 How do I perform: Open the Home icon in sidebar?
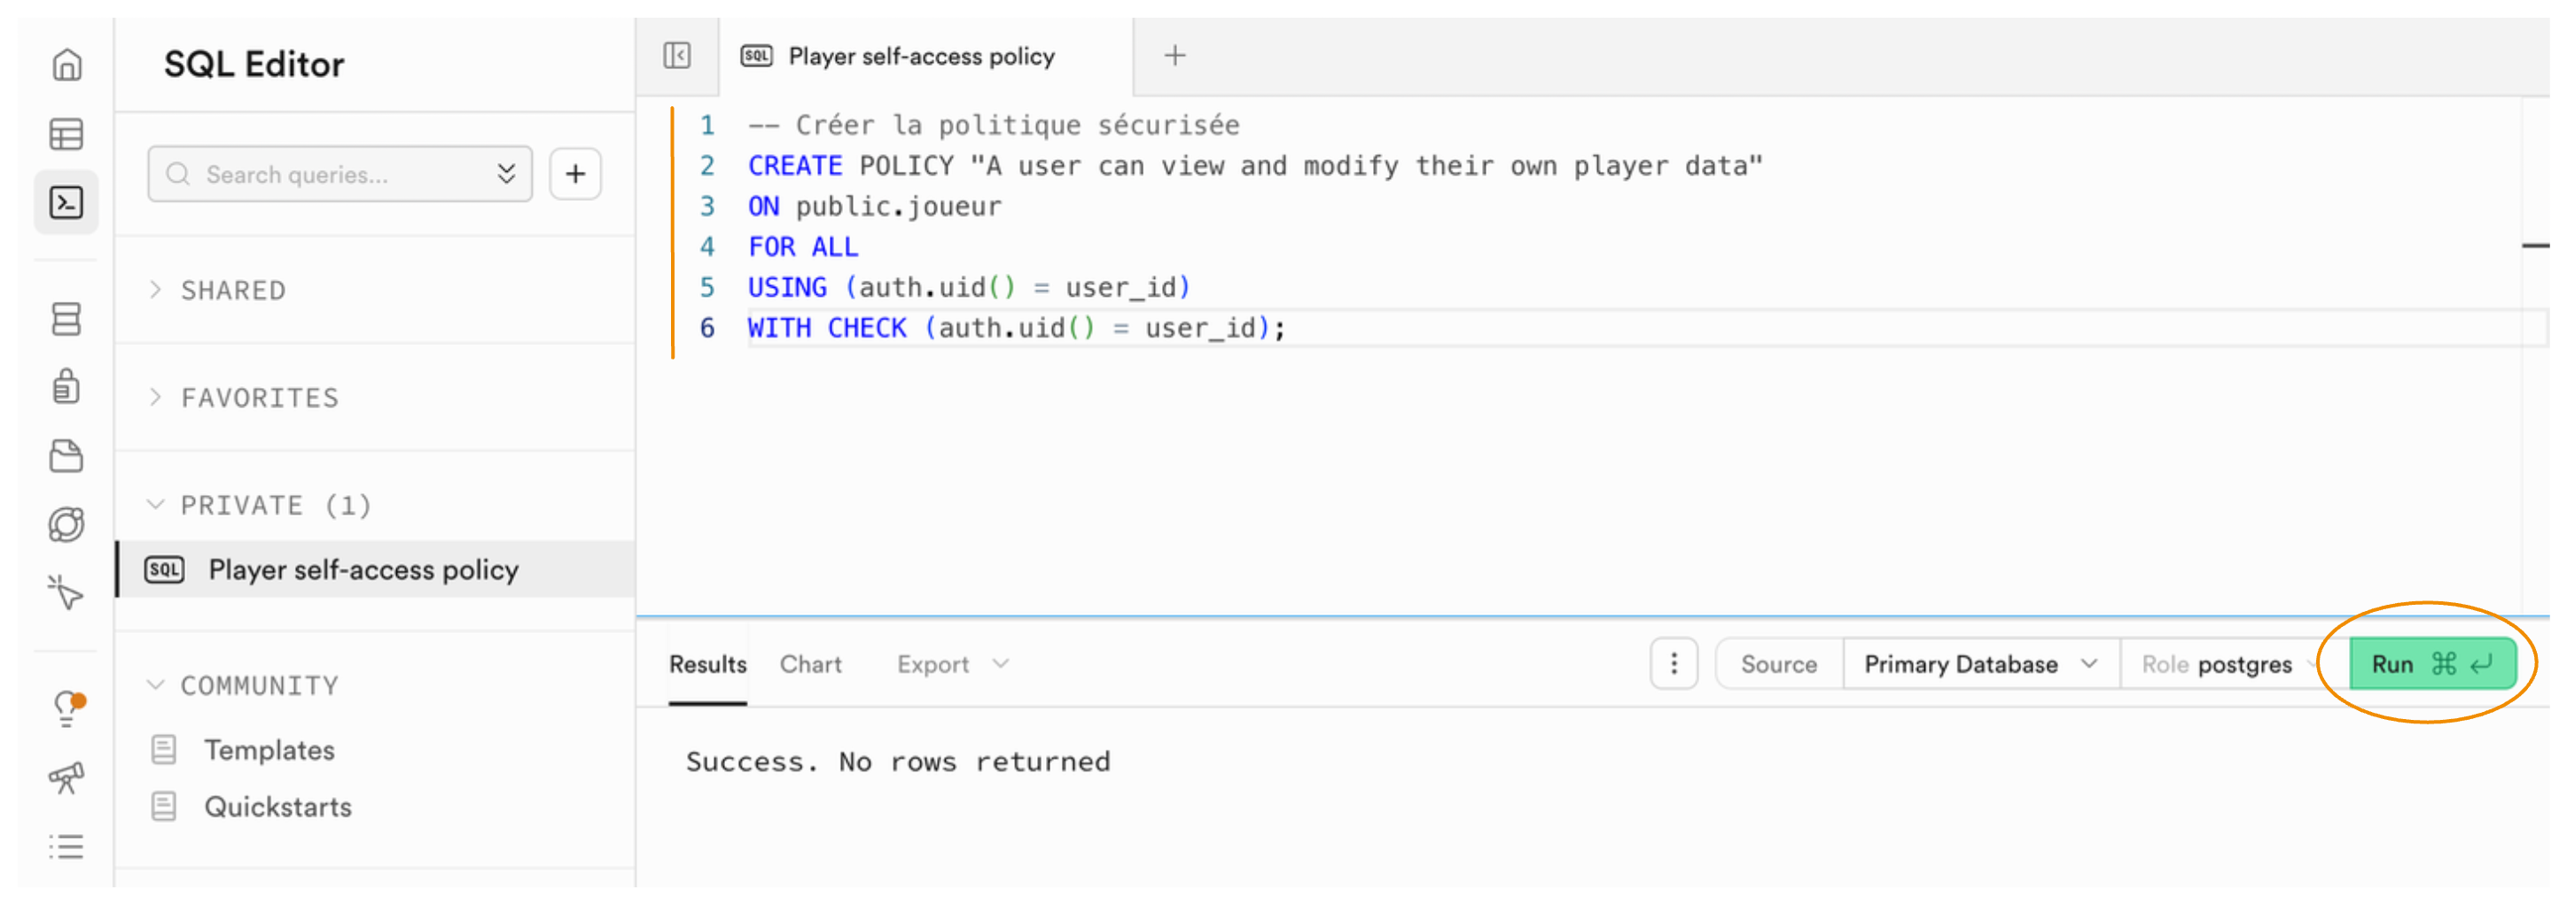click(66, 65)
